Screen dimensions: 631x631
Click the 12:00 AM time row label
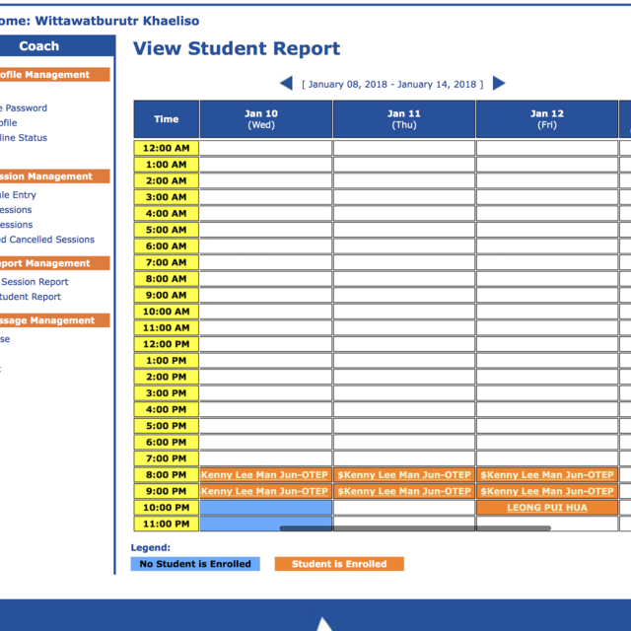167,148
